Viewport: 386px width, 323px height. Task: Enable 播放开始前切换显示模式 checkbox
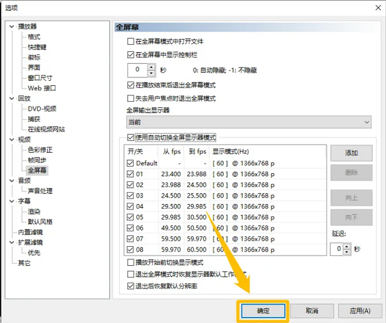point(131,262)
